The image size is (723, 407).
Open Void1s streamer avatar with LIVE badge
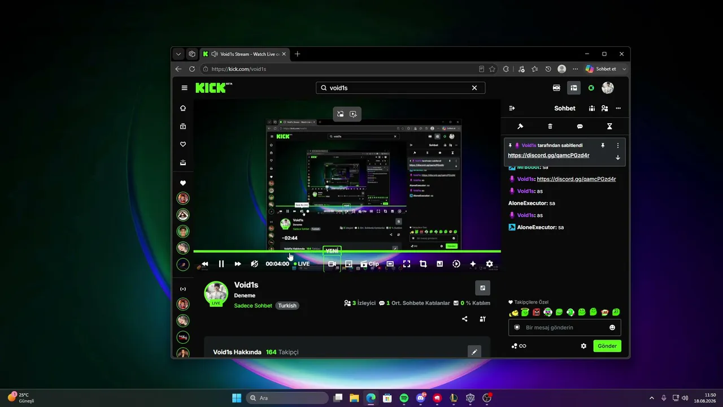pos(216,293)
